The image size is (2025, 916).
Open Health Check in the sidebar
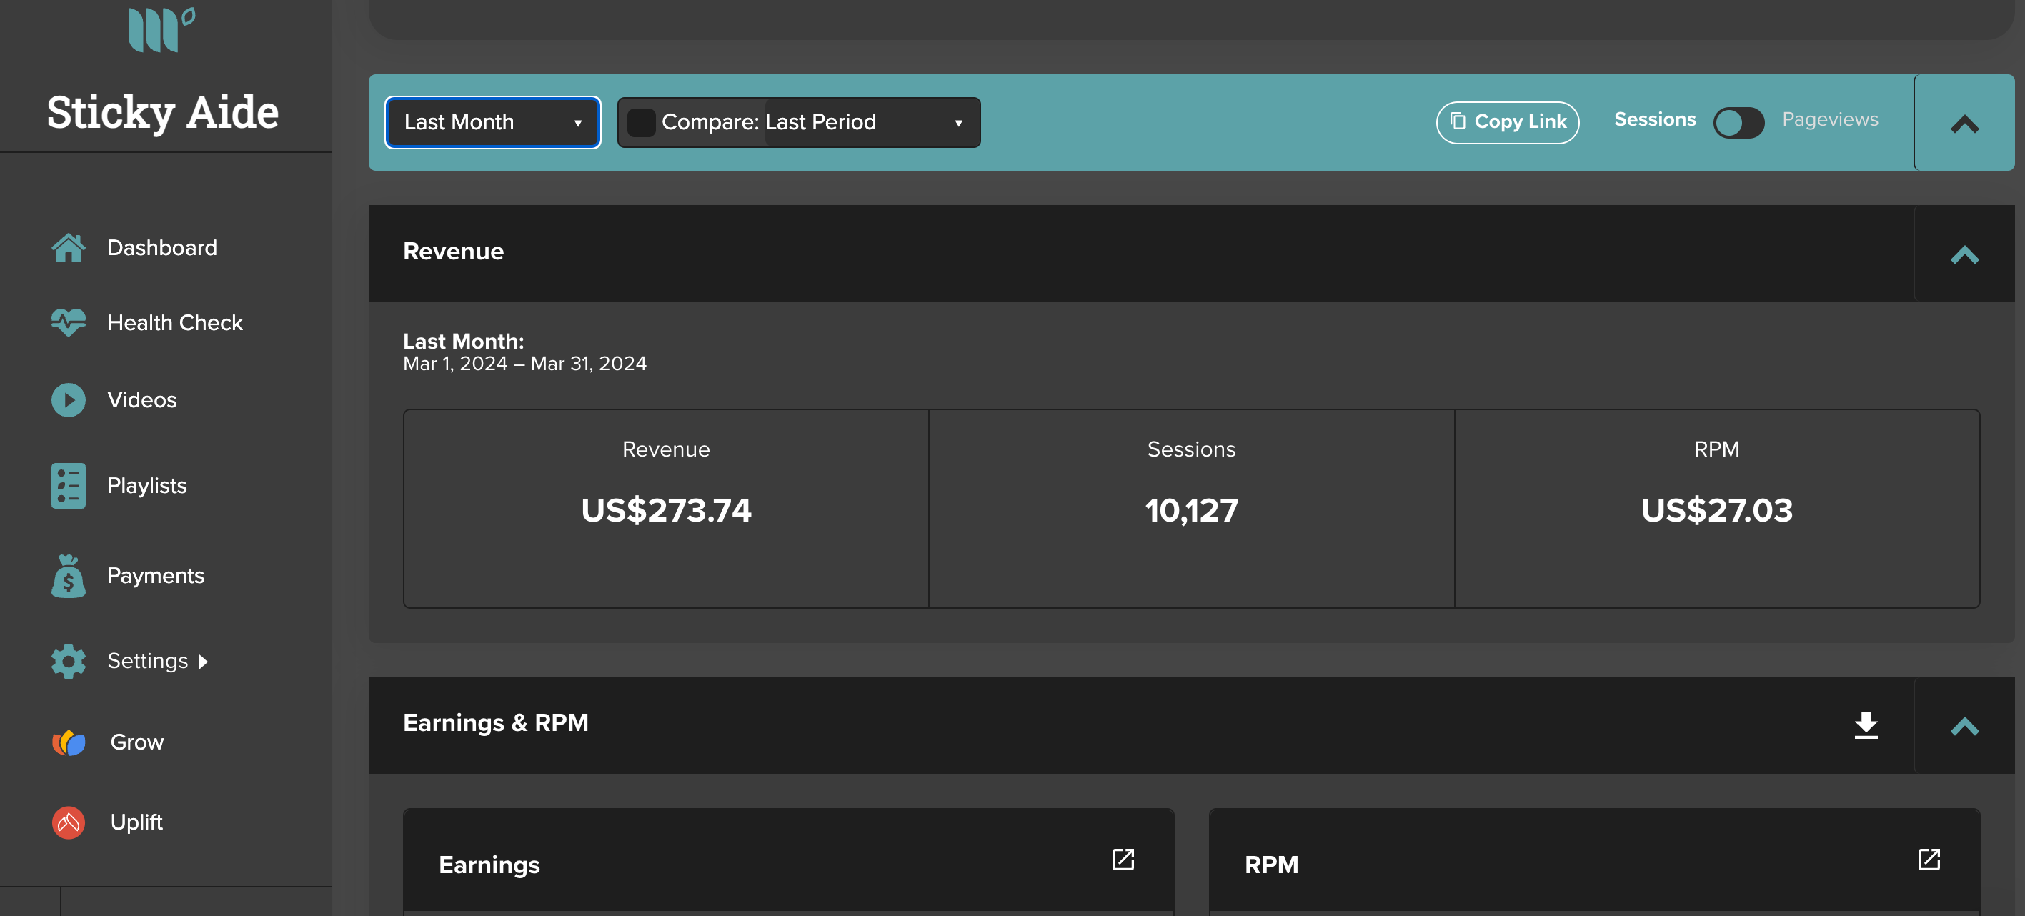click(x=174, y=322)
